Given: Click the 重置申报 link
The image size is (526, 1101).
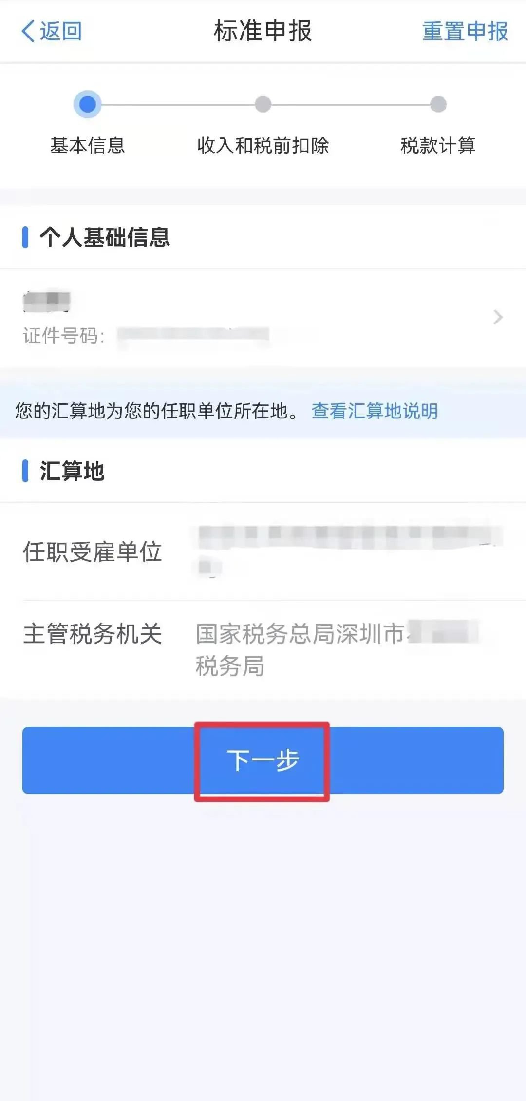Looking at the screenshot, I should [x=465, y=31].
